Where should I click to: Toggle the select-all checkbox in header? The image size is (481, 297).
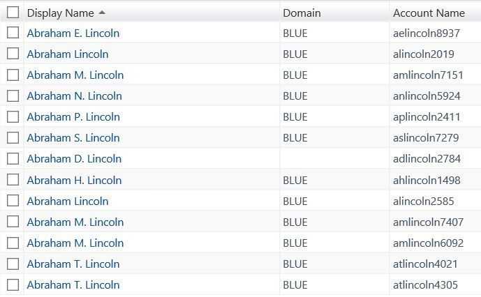click(13, 13)
